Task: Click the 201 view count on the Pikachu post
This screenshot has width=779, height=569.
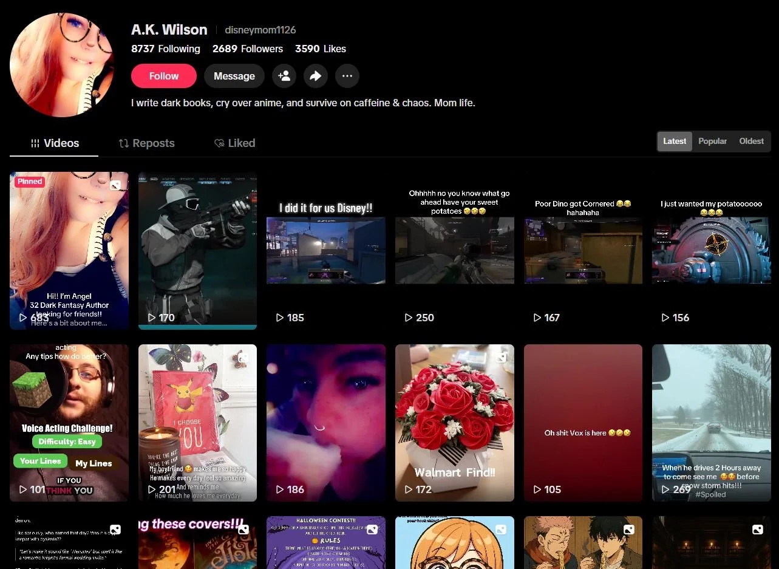Action: pos(167,489)
